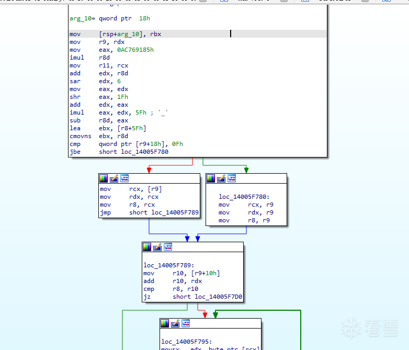Click the 'shr eax, 1Fh' instruction
This screenshot has height=350, width=409.
tap(99, 97)
